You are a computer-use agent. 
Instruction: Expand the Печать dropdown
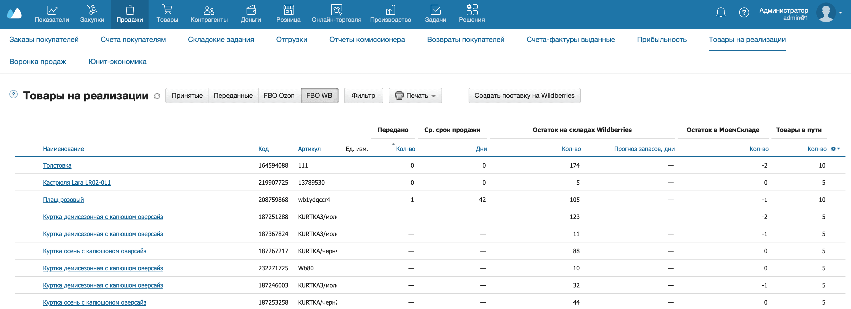(x=415, y=96)
